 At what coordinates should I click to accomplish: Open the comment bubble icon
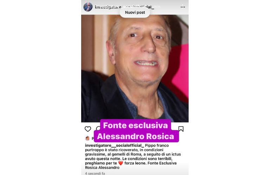pyautogui.click(x=98, y=128)
